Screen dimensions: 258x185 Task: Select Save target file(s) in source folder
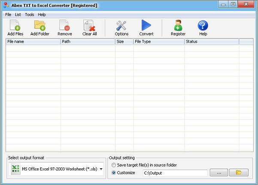(114, 165)
